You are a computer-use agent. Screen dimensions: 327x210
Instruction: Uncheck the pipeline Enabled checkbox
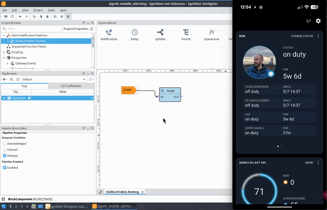coord(4,168)
